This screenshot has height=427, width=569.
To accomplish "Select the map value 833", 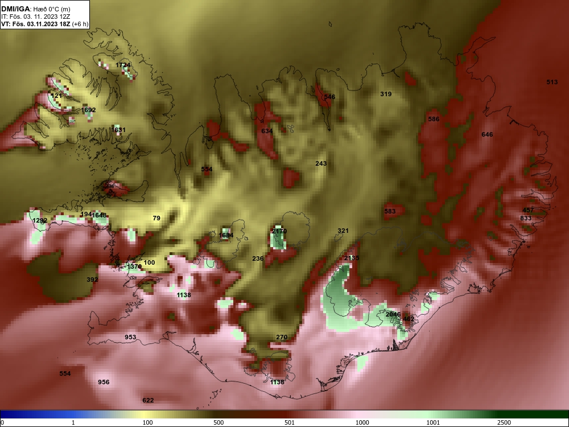I will (x=526, y=218).
